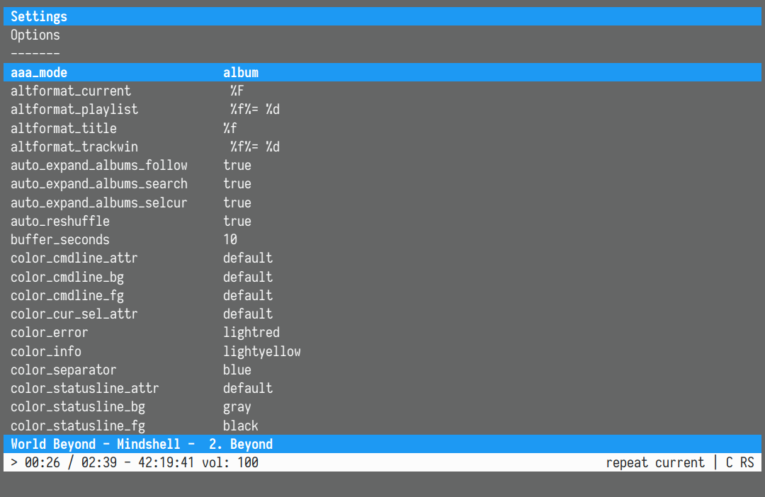The height and width of the screenshot is (497, 765).
Task: Click the Options section heading
Action: click(x=35, y=35)
